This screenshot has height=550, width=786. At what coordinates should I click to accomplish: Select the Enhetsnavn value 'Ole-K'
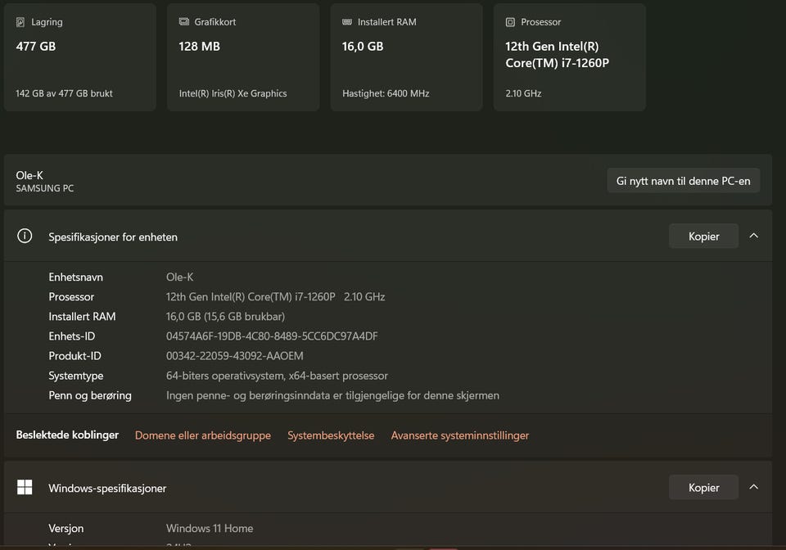coord(179,277)
